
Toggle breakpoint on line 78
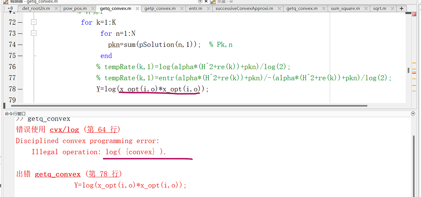[x=20, y=89]
